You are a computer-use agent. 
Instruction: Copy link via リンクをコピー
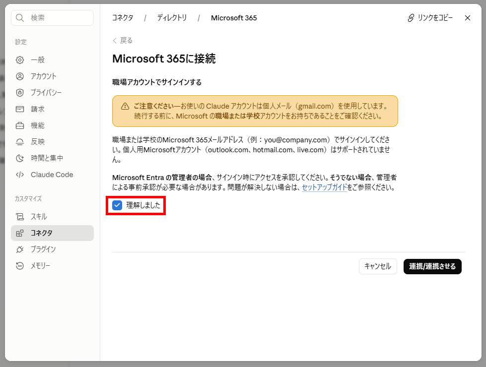point(430,18)
